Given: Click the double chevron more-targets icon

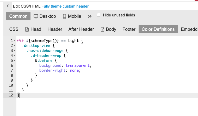Looking at the screenshot, I should coord(90,16).
